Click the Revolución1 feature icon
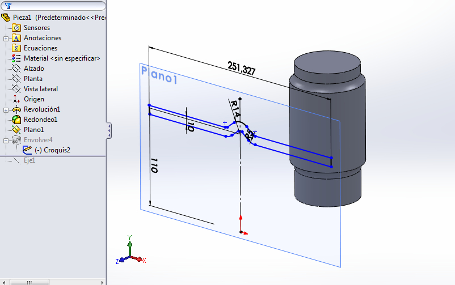The width and height of the screenshot is (455, 285). tap(16, 109)
